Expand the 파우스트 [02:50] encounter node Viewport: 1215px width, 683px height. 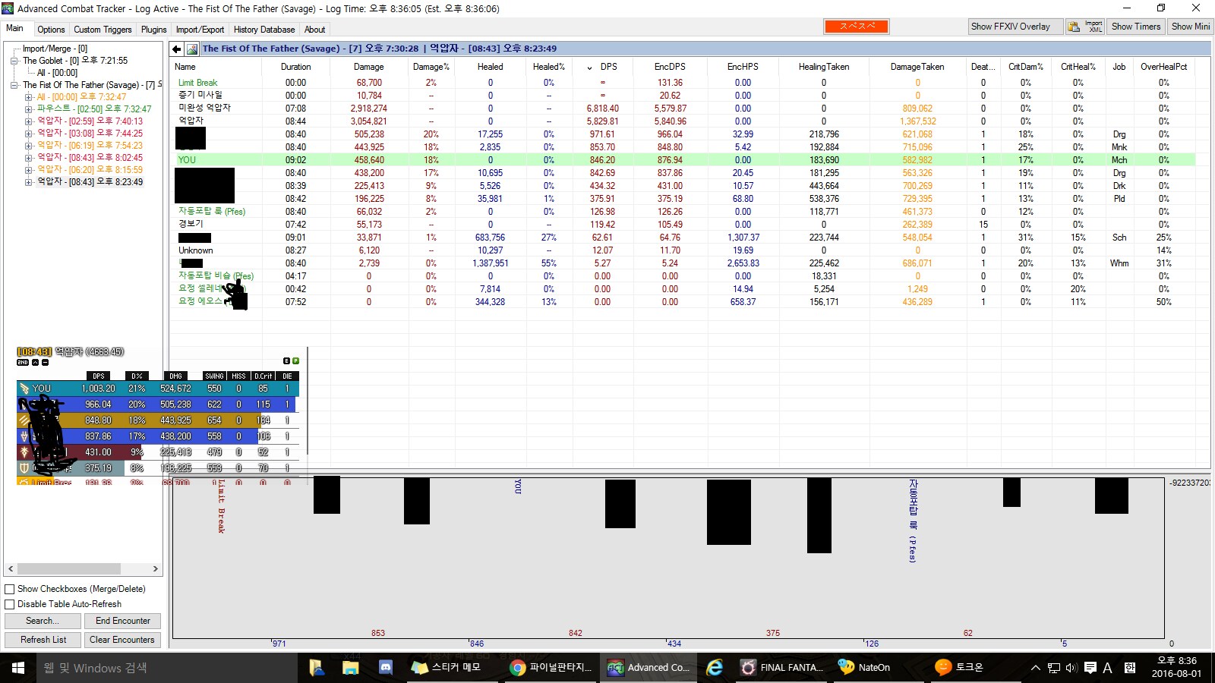coord(29,109)
